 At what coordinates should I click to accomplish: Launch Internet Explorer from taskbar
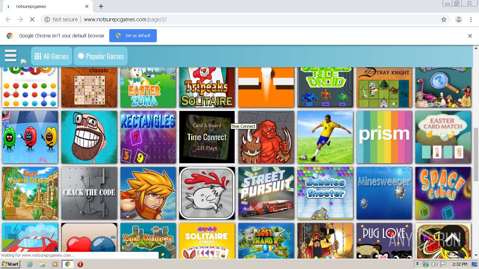[x=30, y=264]
